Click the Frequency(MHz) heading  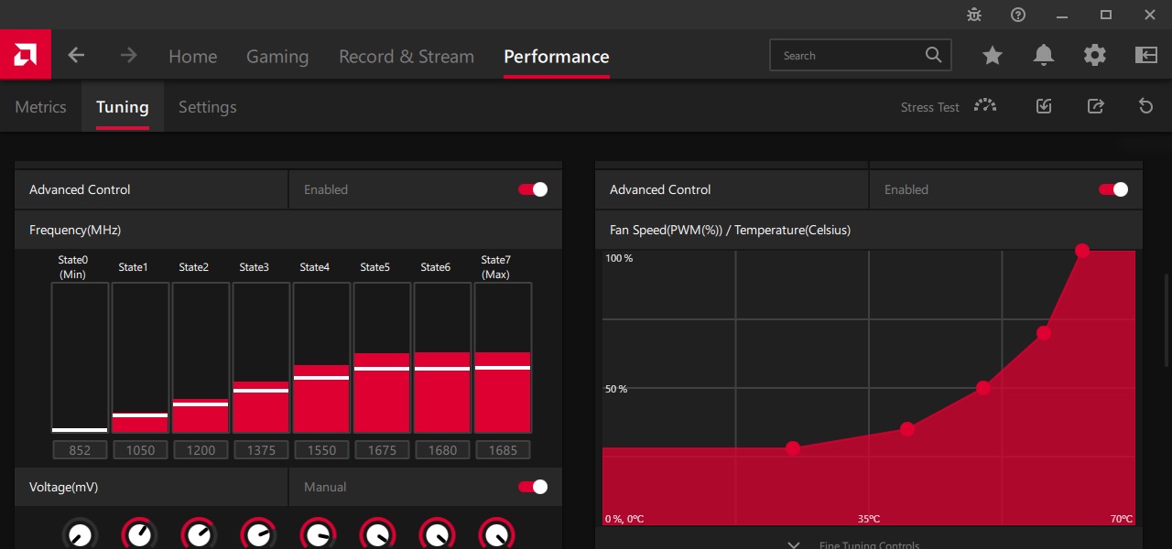(x=75, y=230)
